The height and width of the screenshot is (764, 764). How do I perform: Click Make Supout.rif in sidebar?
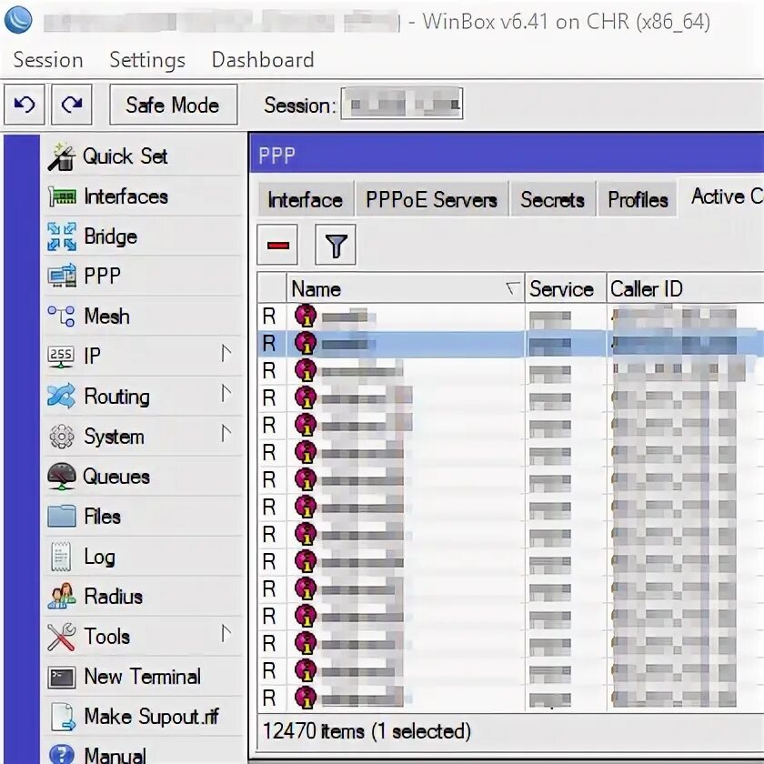point(142,717)
